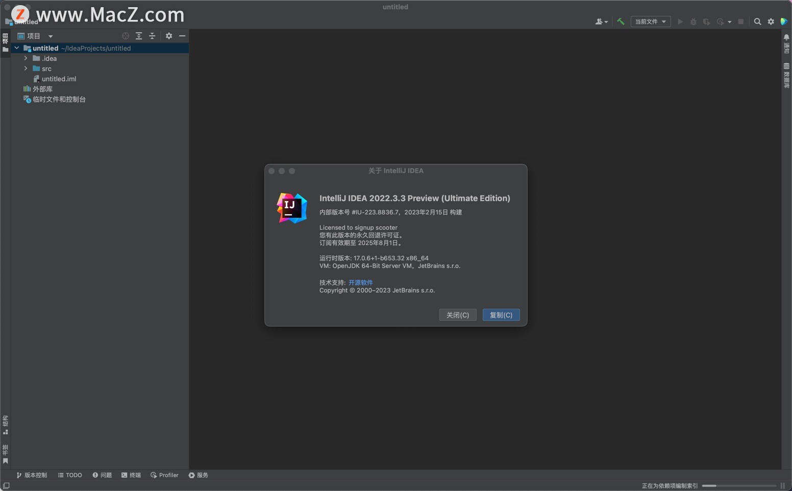Image resolution: width=792 pixels, height=491 pixels.
Task: Hide the project tool window with minus icon
Action: point(182,36)
